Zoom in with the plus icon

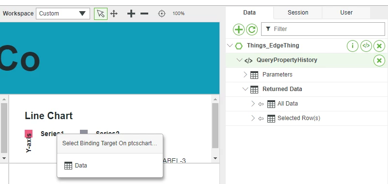pyautogui.click(x=131, y=14)
